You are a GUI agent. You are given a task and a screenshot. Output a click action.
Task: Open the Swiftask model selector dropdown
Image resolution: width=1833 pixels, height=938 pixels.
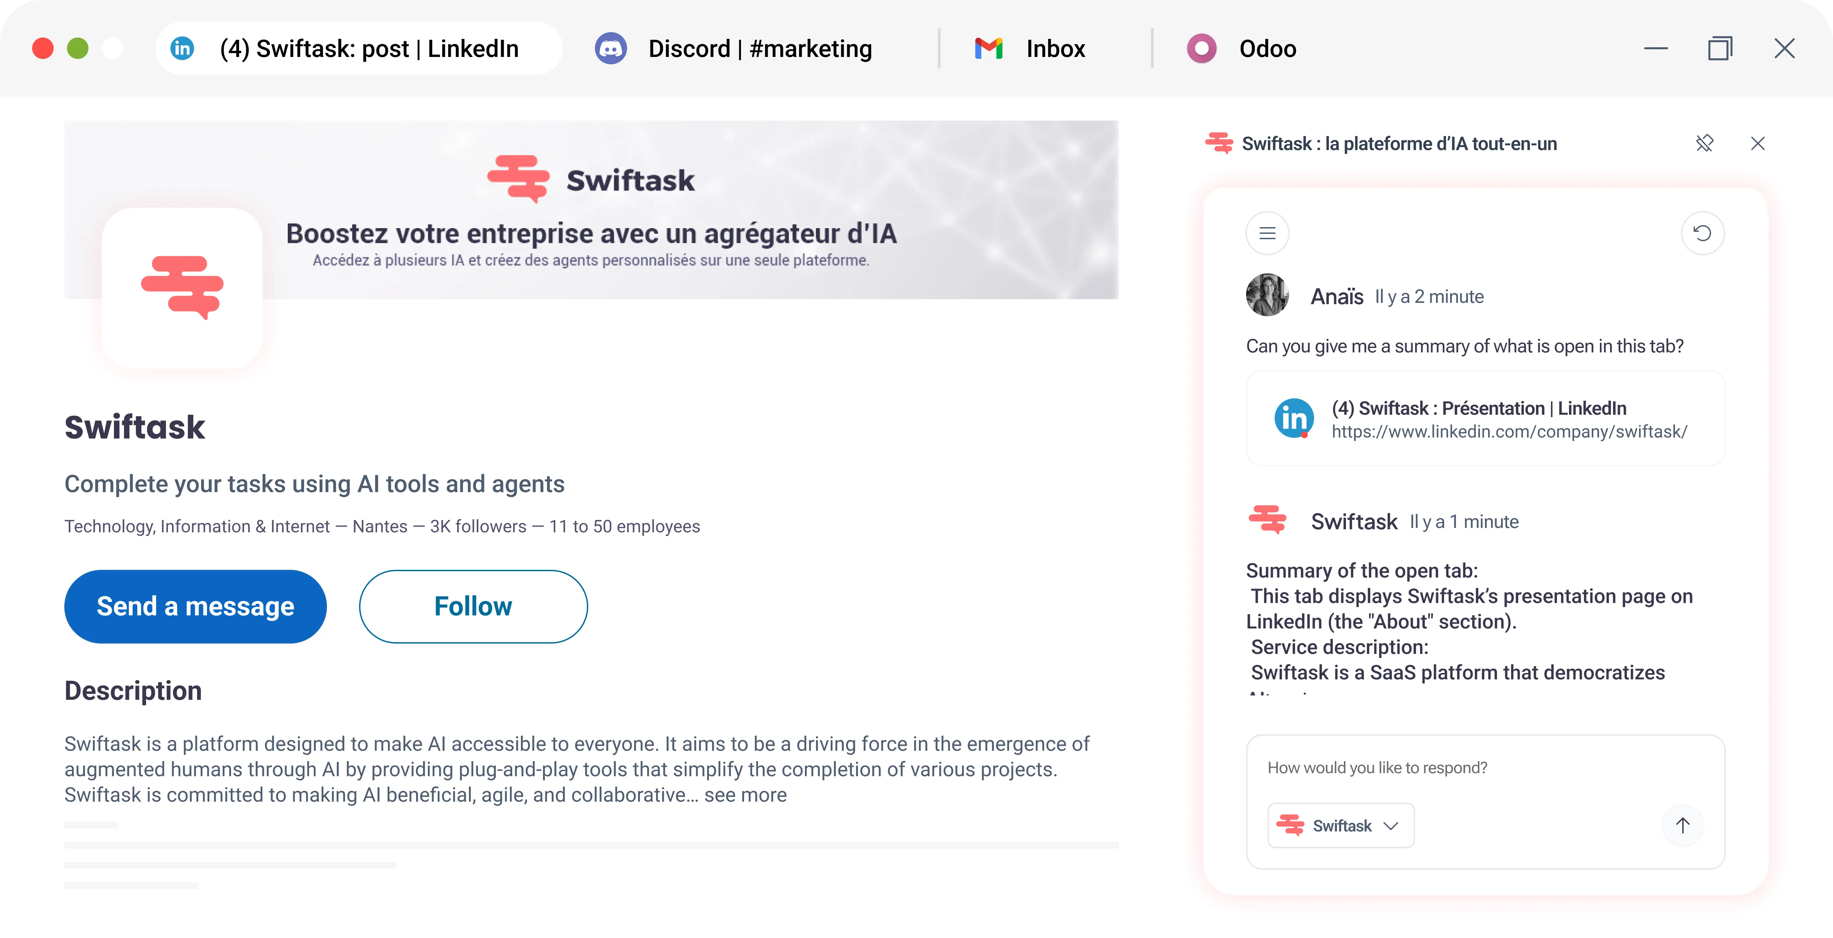[x=1341, y=825]
